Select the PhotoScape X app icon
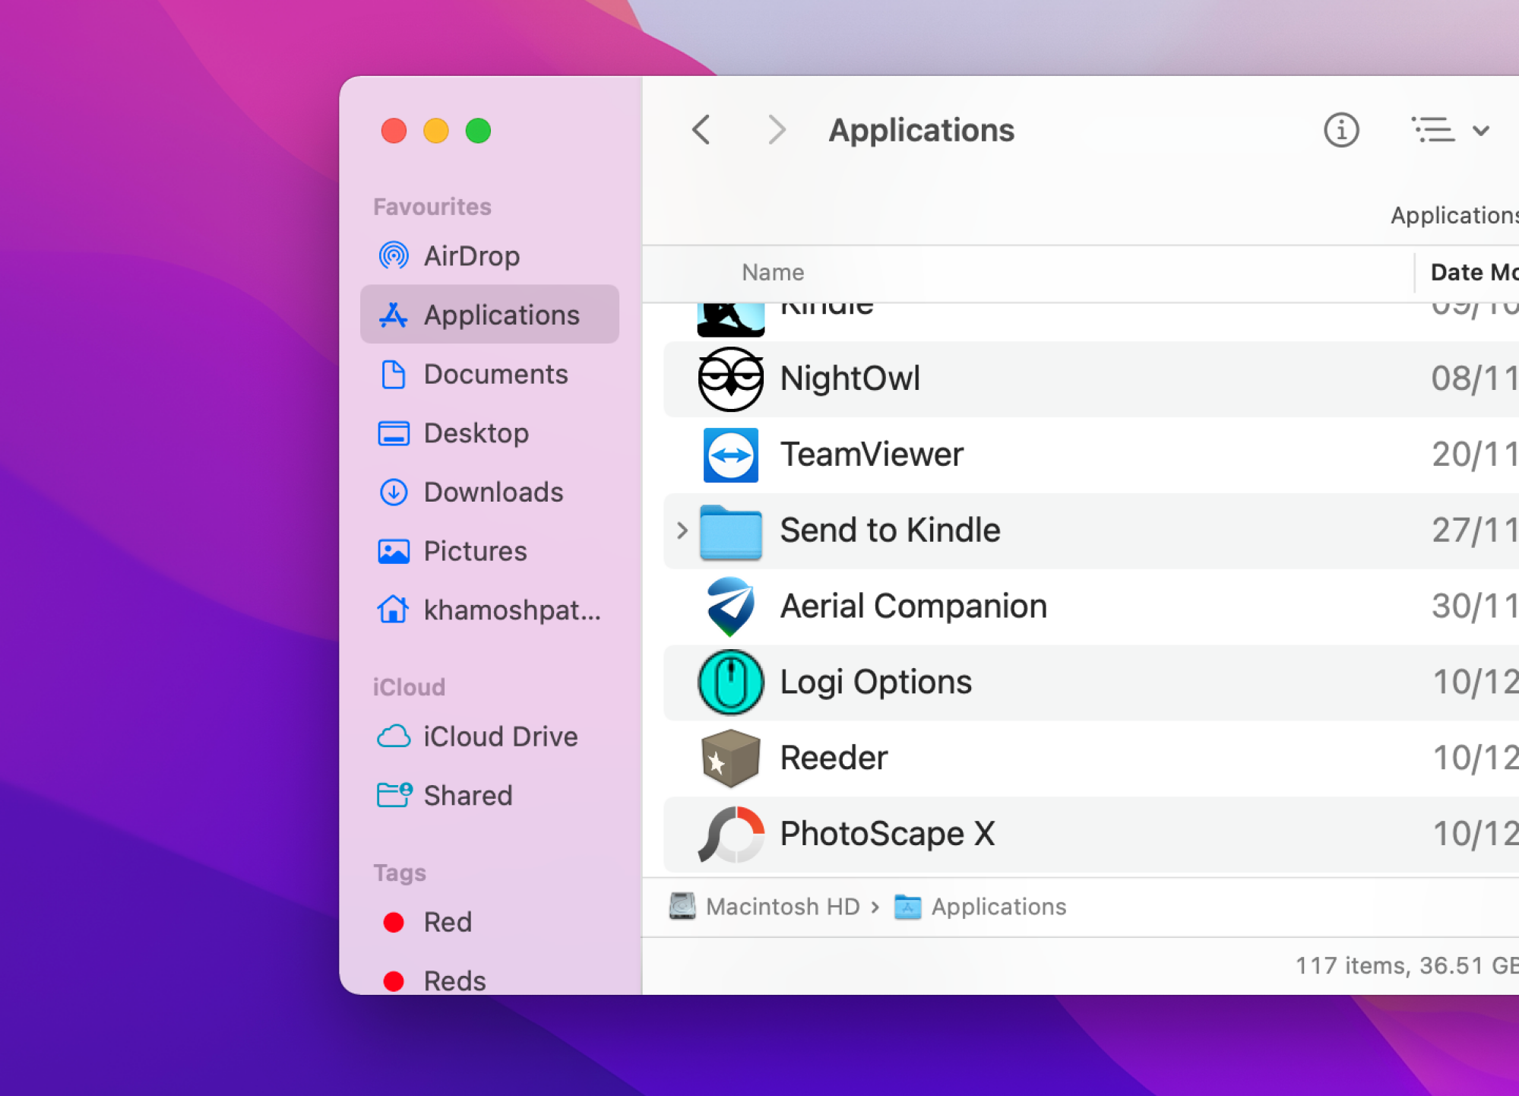 [730, 834]
